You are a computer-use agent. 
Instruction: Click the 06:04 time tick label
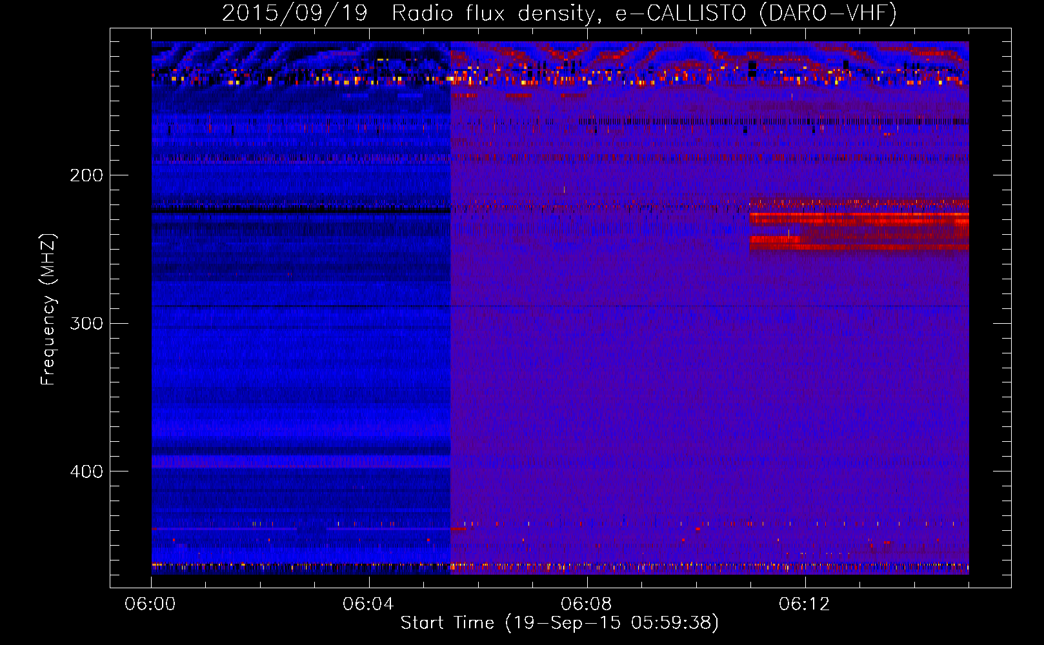[x=368, y=604]
